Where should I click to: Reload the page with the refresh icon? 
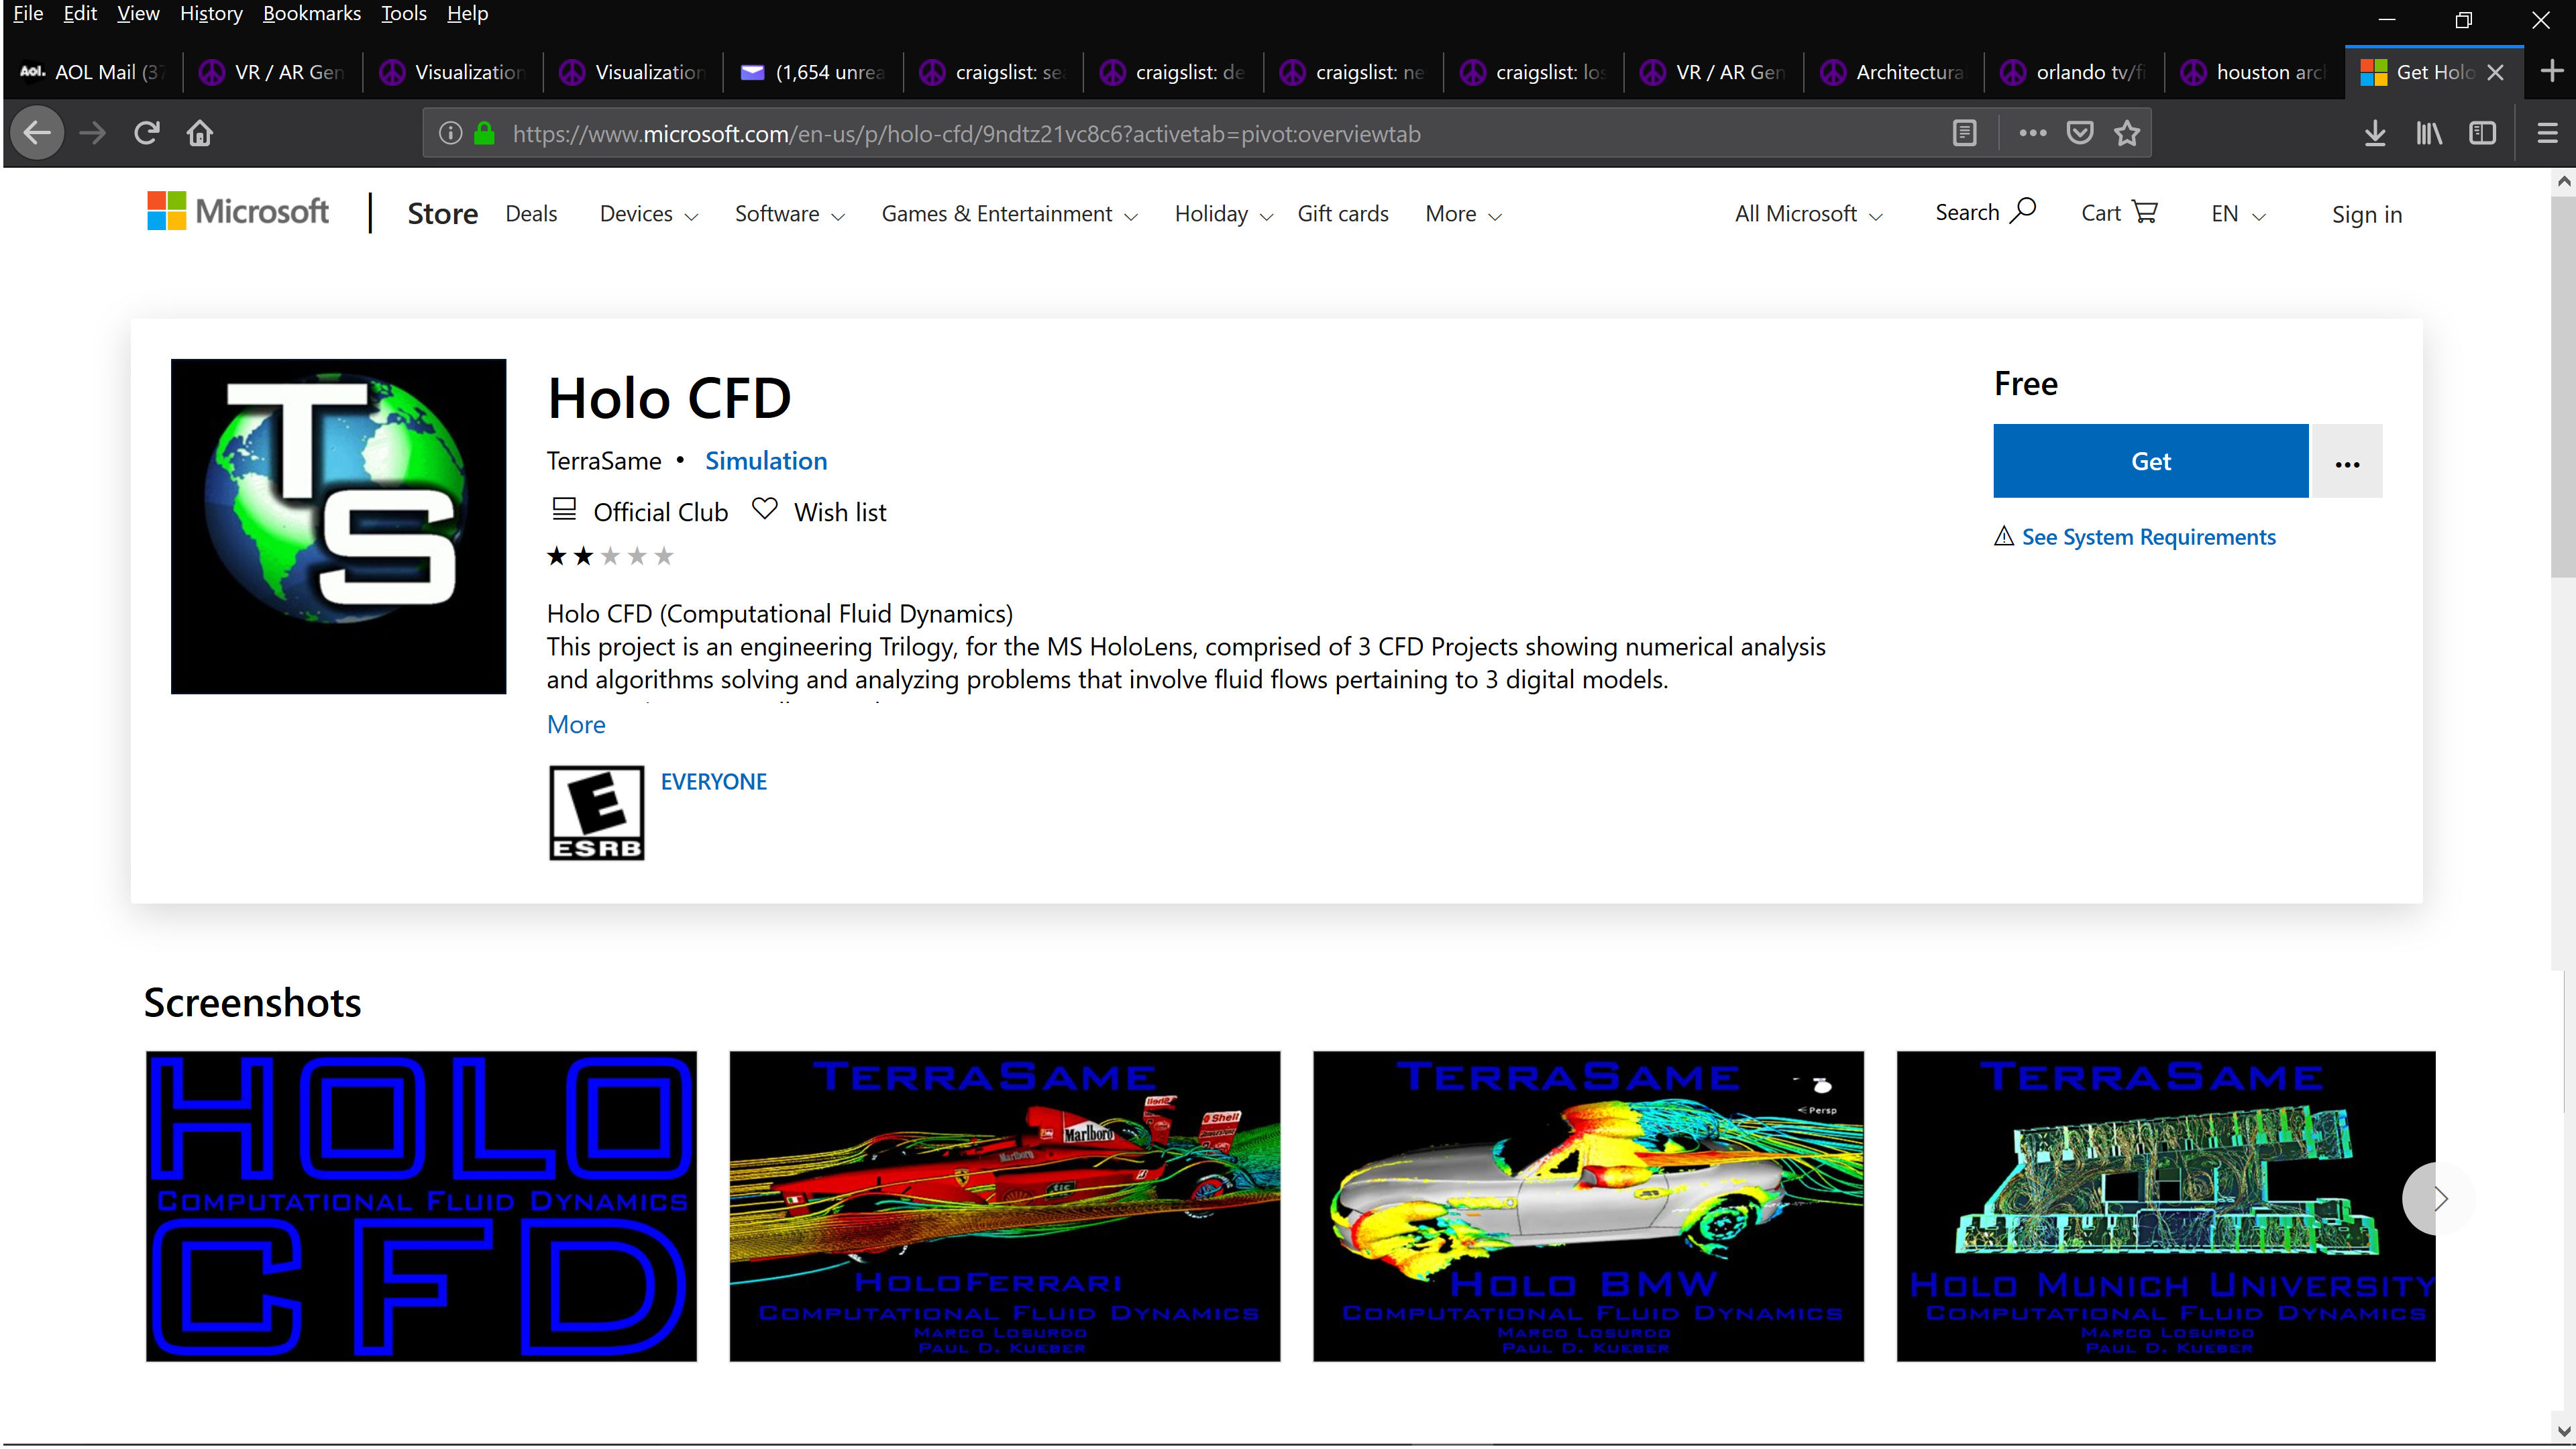click(x=147, y=133)
